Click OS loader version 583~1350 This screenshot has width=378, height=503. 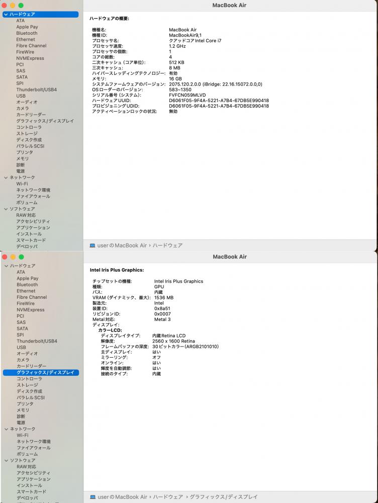[180, 90]
